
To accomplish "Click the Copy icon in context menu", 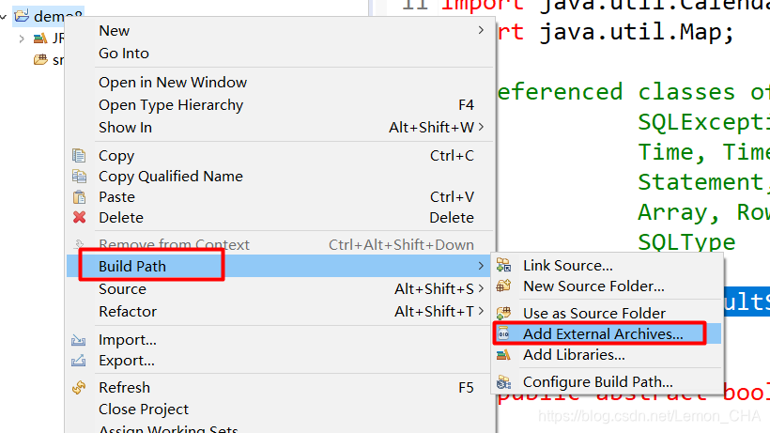I will tap(79, 156).
